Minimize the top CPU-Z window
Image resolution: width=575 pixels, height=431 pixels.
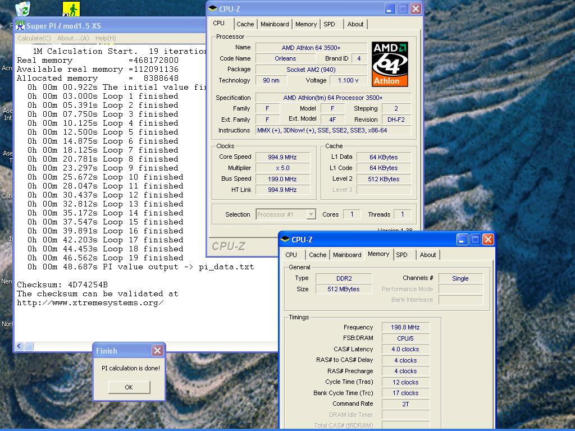[x=390, y=9]
